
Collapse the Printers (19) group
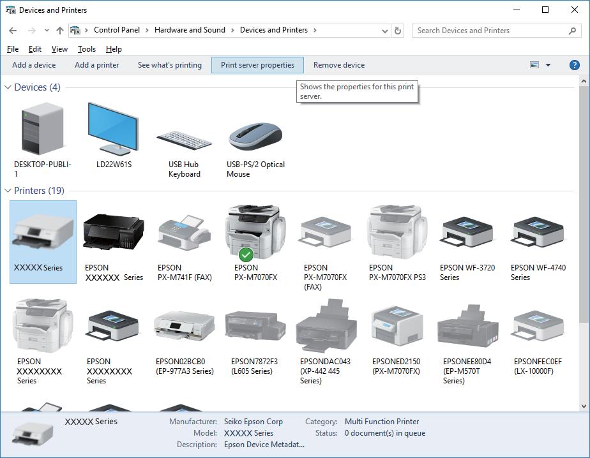(x=8, y=191)
